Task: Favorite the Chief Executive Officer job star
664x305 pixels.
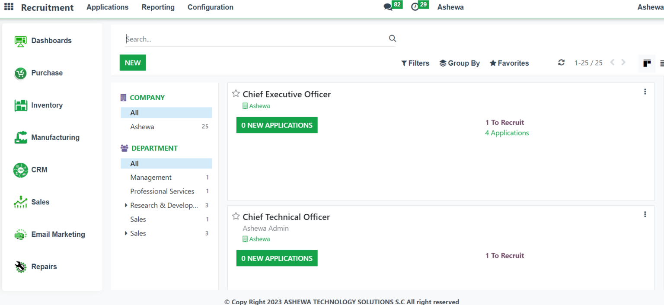Action: point(236,94)
